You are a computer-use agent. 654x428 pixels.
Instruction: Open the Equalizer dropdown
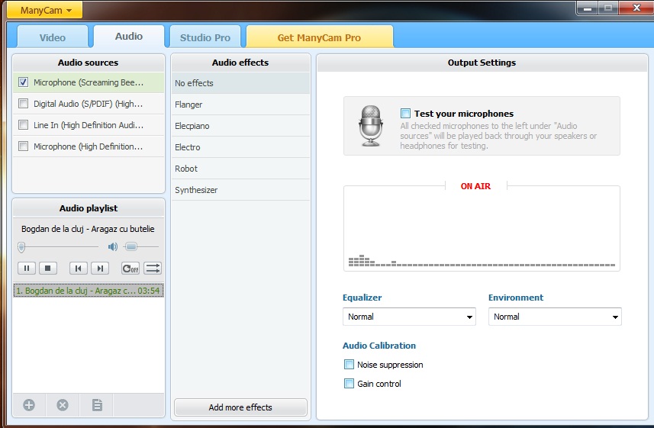coord(409,317)
